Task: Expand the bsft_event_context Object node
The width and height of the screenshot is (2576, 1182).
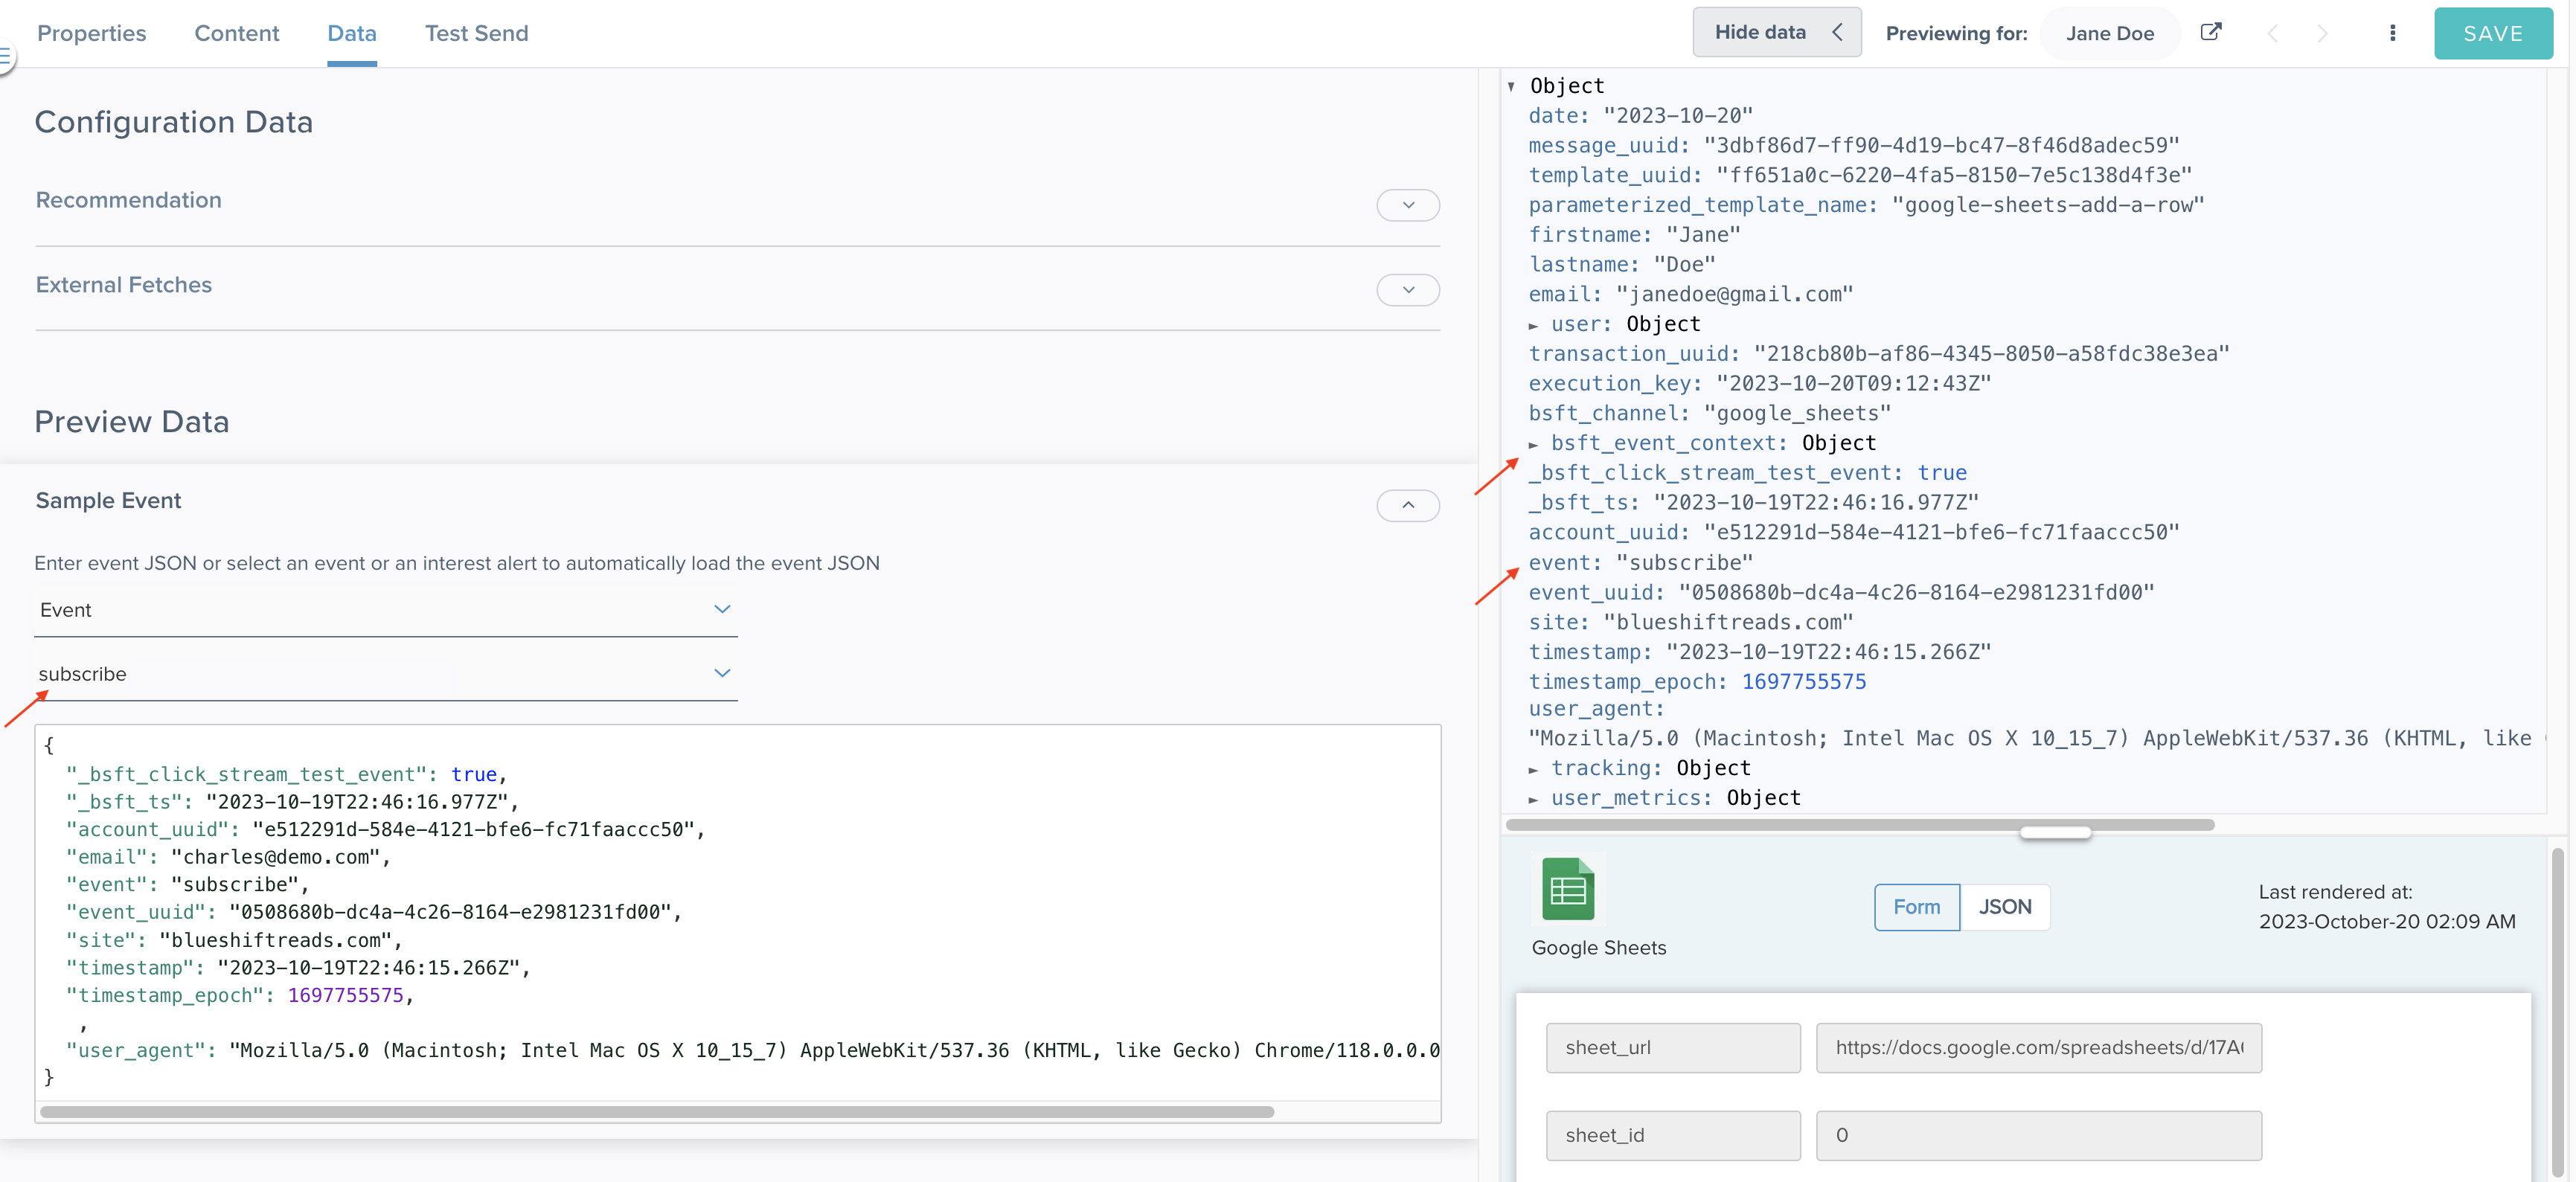Action: click(1533, 444)
